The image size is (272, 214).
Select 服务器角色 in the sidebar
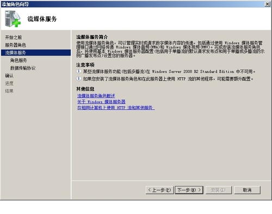click(x=16, y=45)
